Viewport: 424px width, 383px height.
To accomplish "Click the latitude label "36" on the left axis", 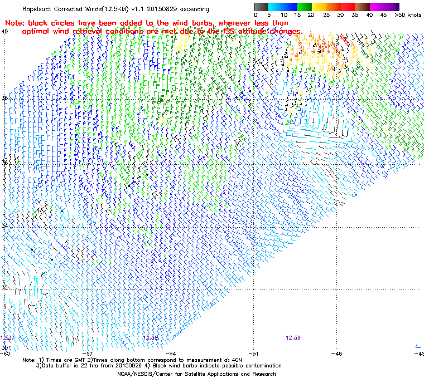I will click(4, 163).
